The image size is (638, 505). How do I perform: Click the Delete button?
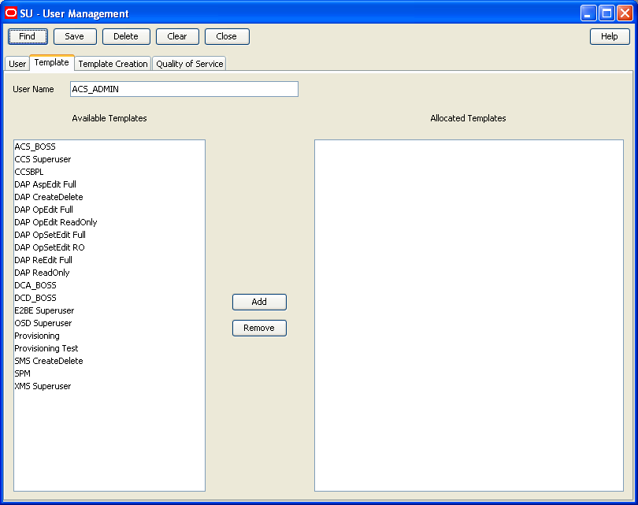tap(126, 36)
